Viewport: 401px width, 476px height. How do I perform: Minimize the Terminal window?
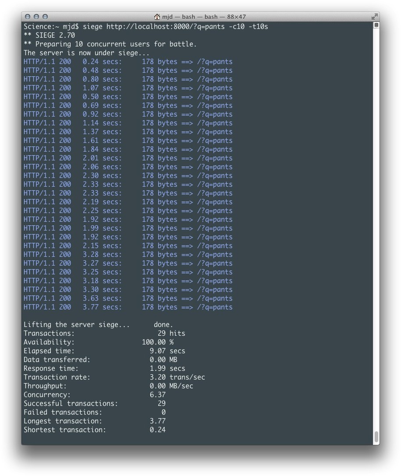pos(36,17)
